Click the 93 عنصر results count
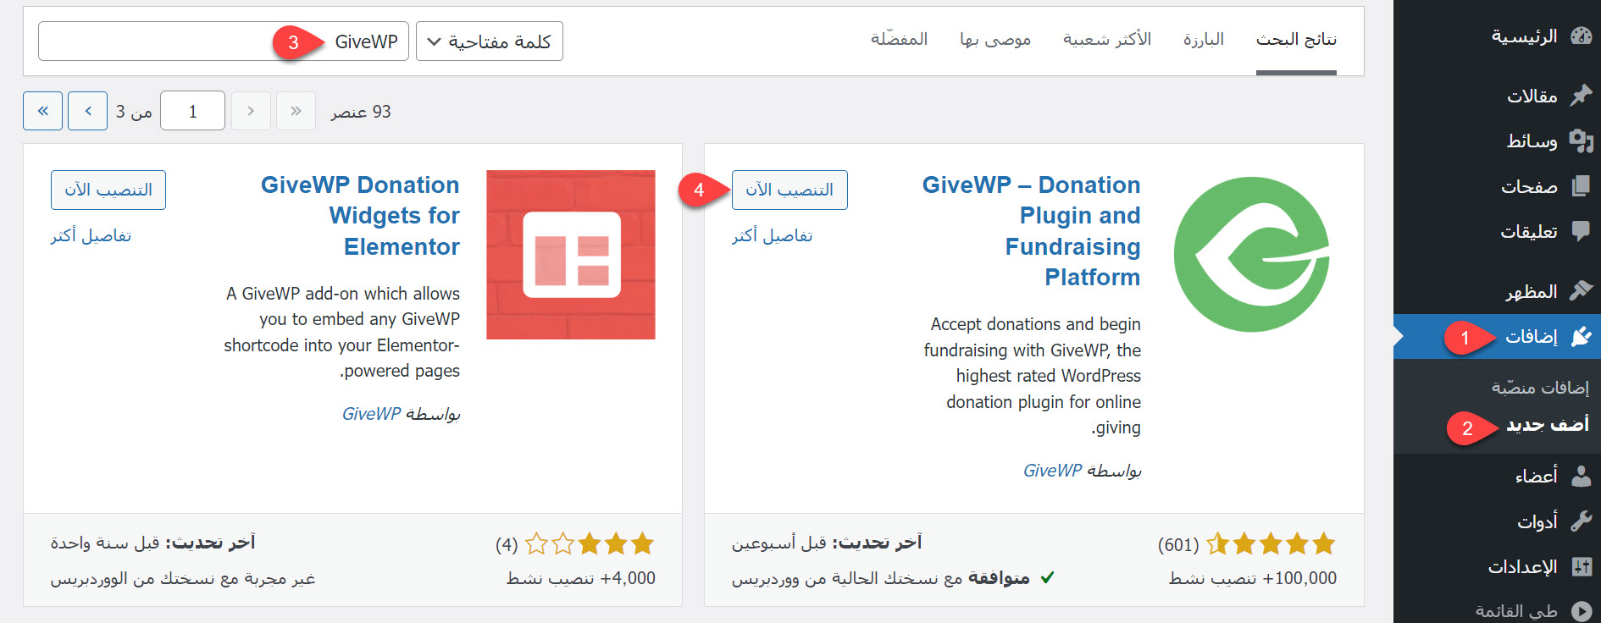 [x=361, y=112]
